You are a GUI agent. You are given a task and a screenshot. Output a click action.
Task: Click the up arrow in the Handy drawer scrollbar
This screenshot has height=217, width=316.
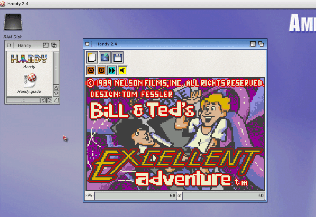pos(56,88)
